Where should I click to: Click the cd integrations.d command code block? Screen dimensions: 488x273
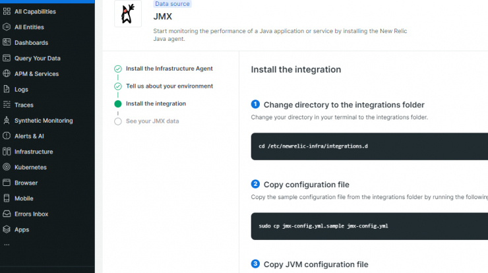pos(369,146)
